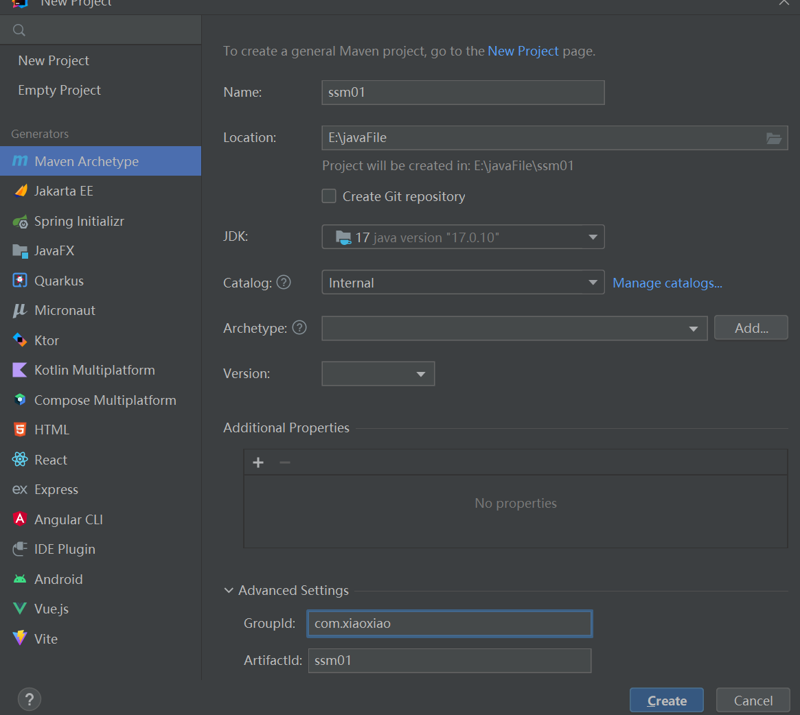Open dialog help question mark button
Viewport: 800px width, 715px height.
tap(29, 699)
